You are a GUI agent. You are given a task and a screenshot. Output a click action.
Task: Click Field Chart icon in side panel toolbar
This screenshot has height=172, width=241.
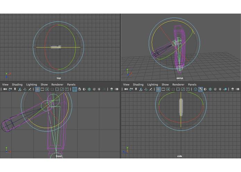[178, 89]
